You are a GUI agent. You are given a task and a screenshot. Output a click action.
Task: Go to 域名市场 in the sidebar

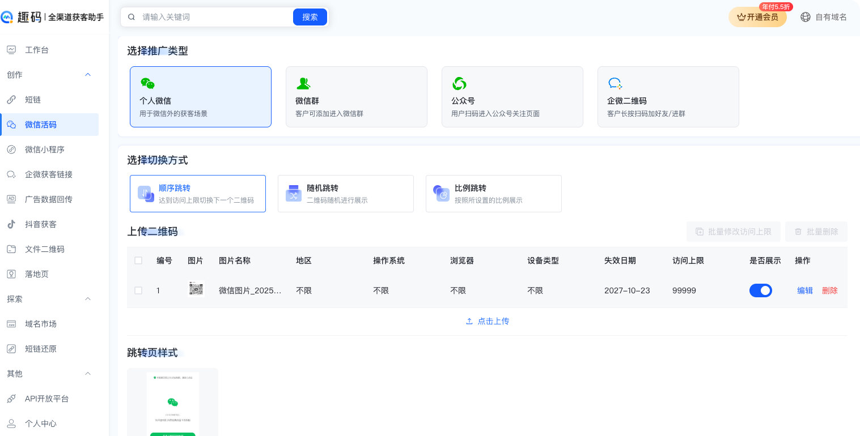pyautogui.click(x=41, y=324)
